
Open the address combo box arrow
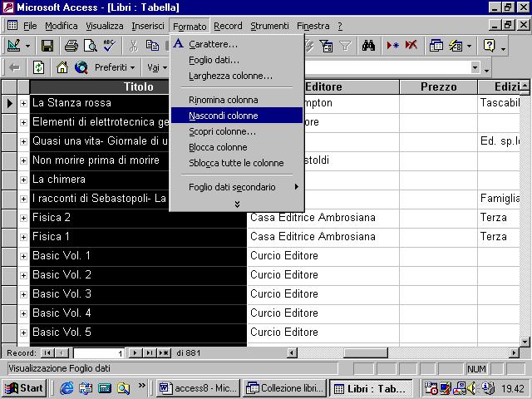point(475,67)
